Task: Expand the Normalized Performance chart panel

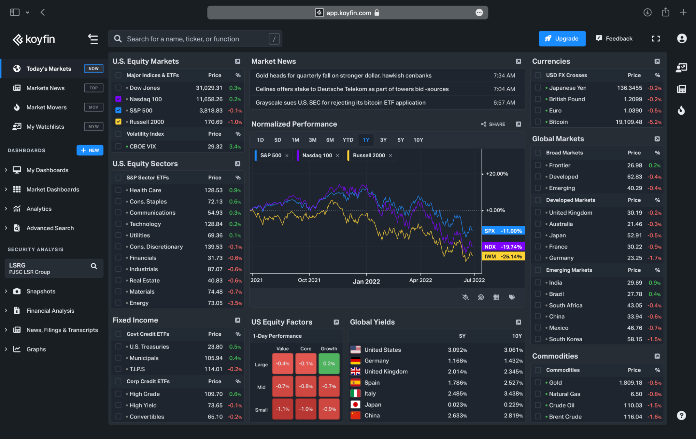Action: click(x=518, y=124)
